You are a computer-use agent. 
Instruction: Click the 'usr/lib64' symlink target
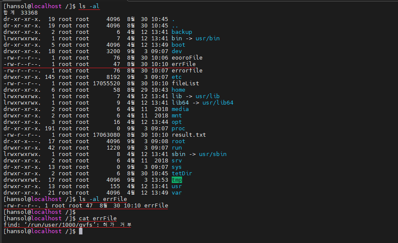(x=218, y=102)
